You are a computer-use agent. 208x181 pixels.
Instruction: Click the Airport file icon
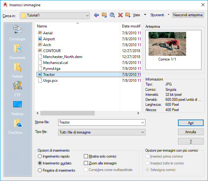pos(40,39)
